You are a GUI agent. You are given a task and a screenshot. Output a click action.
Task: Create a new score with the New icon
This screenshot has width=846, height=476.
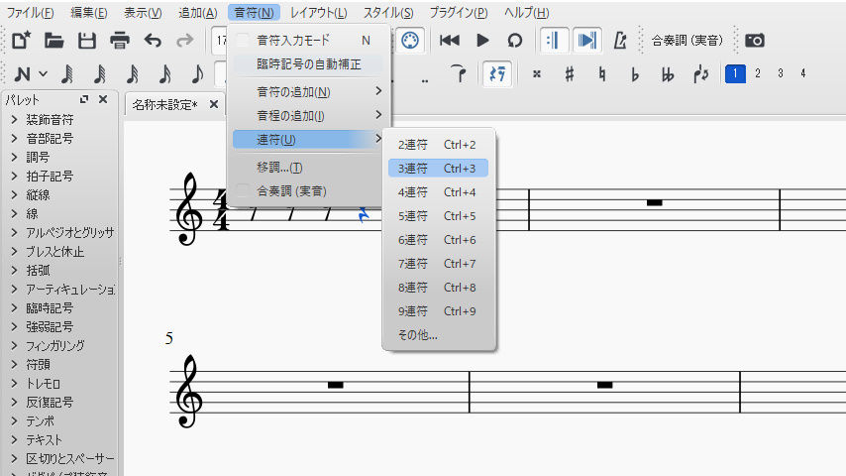click(x=21, y=41)
